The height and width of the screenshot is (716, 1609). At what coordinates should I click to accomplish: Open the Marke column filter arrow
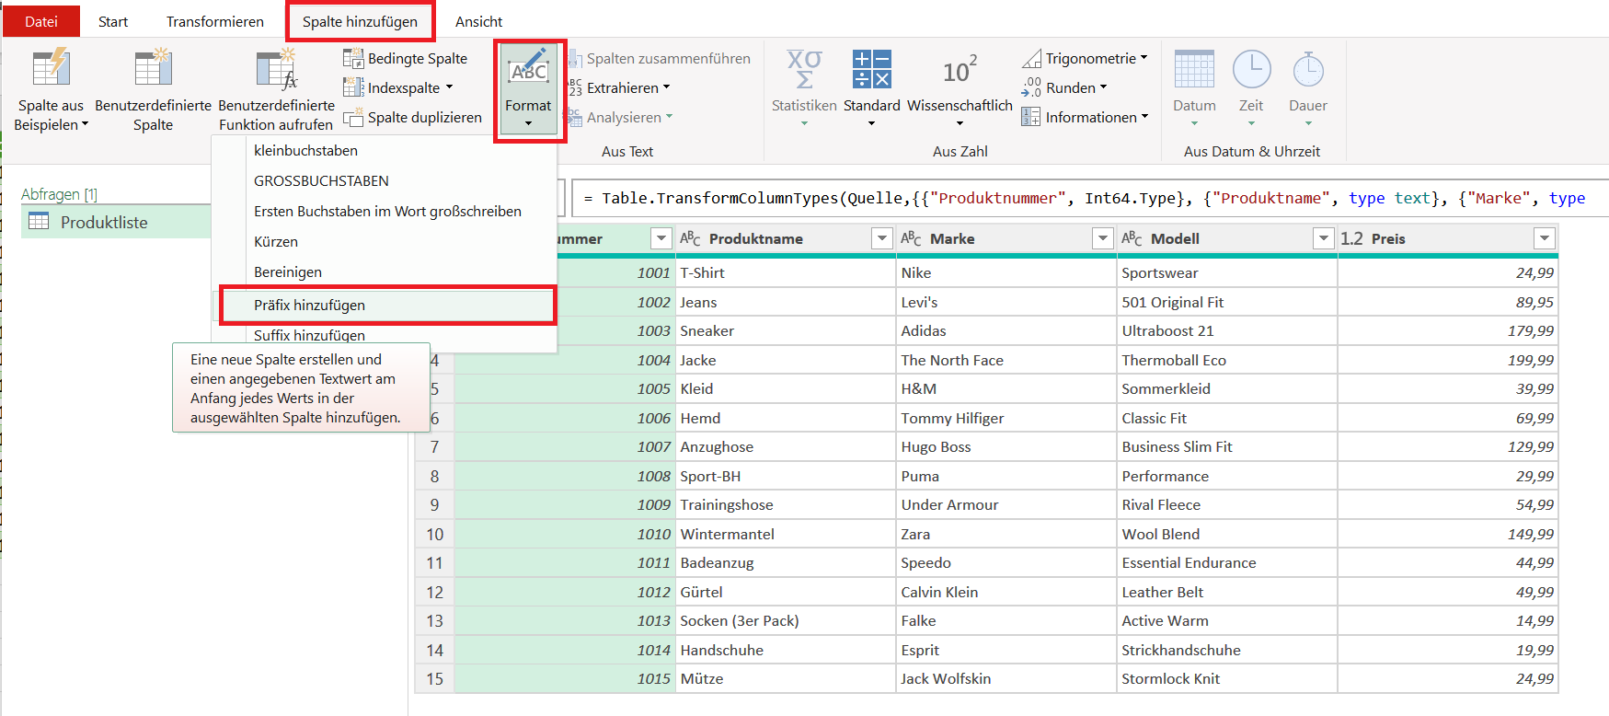point(1102,239)
